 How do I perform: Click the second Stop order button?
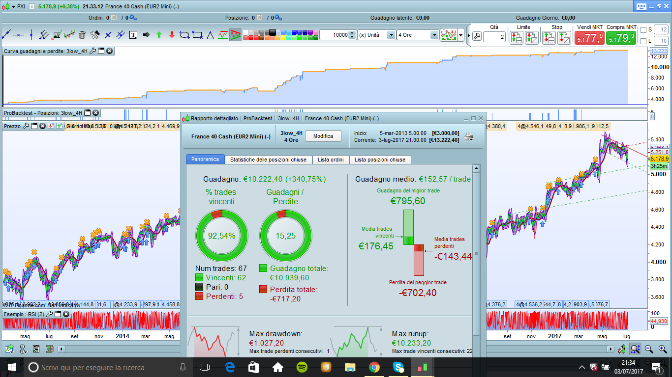(564, 37)
